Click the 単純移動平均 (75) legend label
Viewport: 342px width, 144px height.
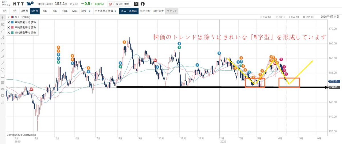[25, 33]
